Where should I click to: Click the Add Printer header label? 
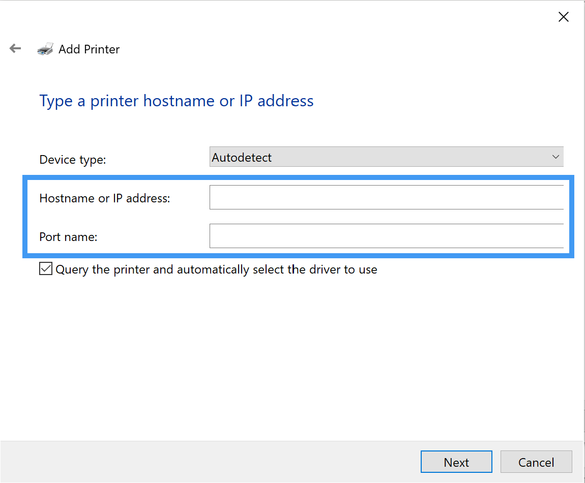[x=89, y=49]
